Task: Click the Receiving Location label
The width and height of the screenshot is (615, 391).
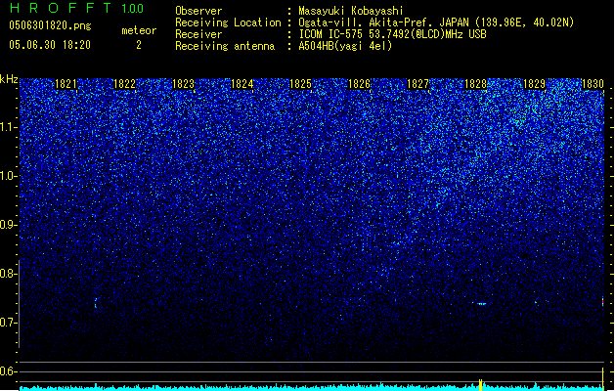Action: [228, 22]
